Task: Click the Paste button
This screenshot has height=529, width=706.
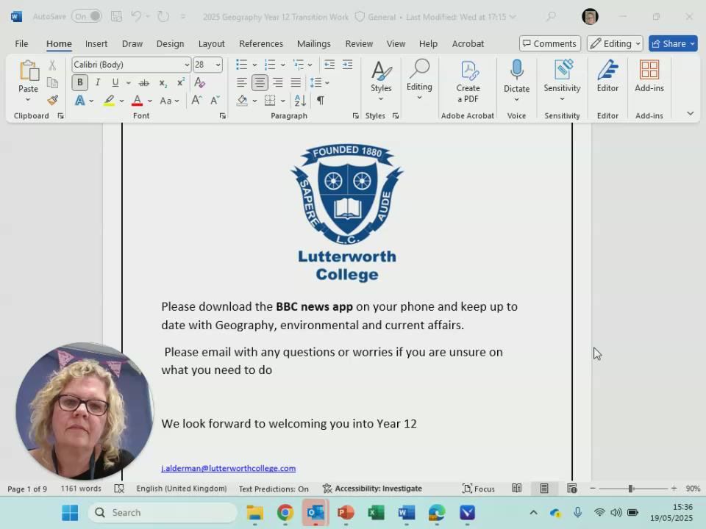Action: point(28,76)
